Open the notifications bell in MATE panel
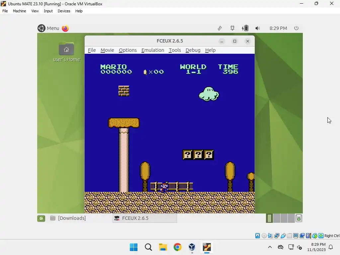The height and width of the screenshot is (255, 340). pos(232,28)
